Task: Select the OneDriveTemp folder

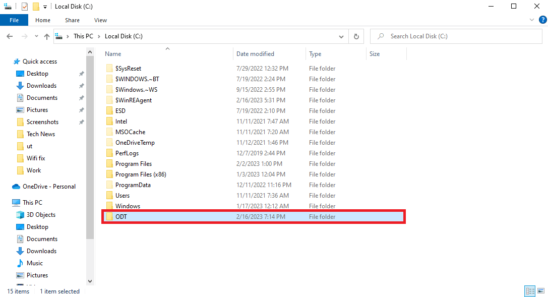Action: click(x=135, y=143)
